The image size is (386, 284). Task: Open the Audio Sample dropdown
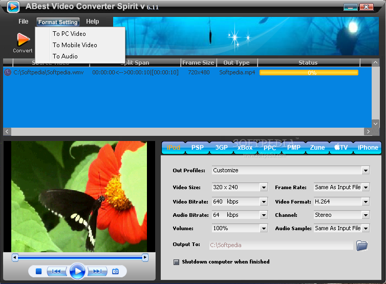pyautogui.click(x=366, y=228)
